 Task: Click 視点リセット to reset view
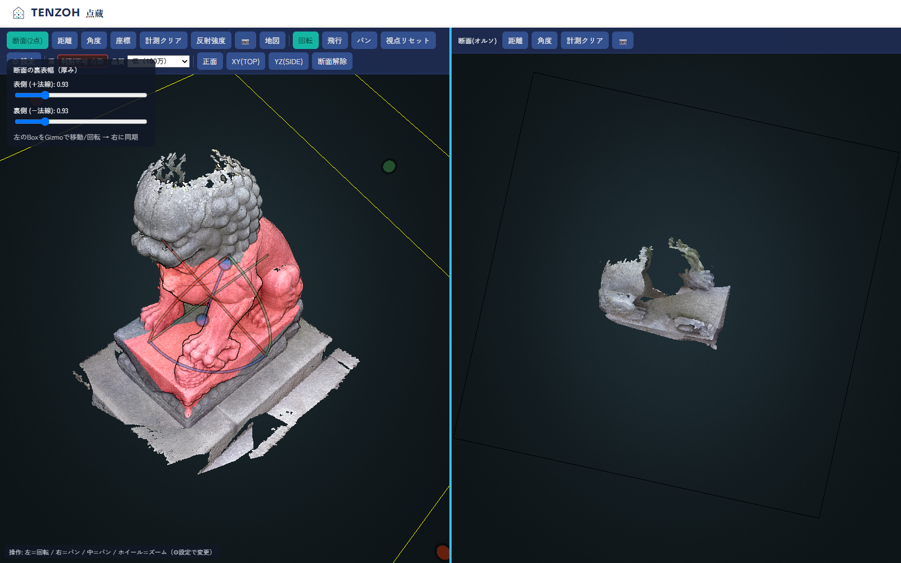(x=408, y=41)
